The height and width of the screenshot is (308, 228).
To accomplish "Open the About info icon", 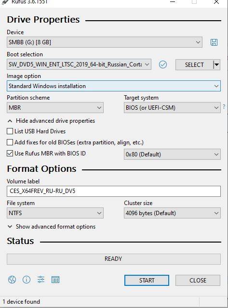I will click(x=27, y=279).
